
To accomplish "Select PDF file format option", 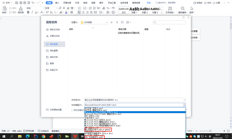I will tap(94, 137).
